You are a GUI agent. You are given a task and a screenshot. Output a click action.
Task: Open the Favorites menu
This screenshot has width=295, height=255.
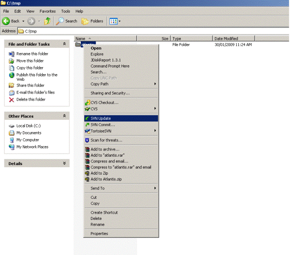click(x=47, y=11)
